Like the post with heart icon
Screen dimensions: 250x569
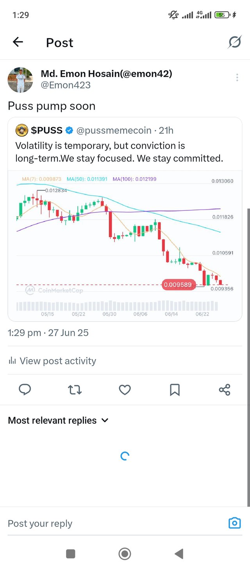[x=125, y=389]
